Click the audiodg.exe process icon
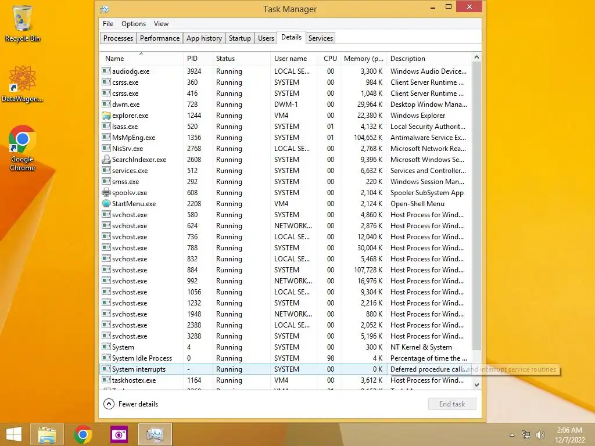 pos(106,71)
